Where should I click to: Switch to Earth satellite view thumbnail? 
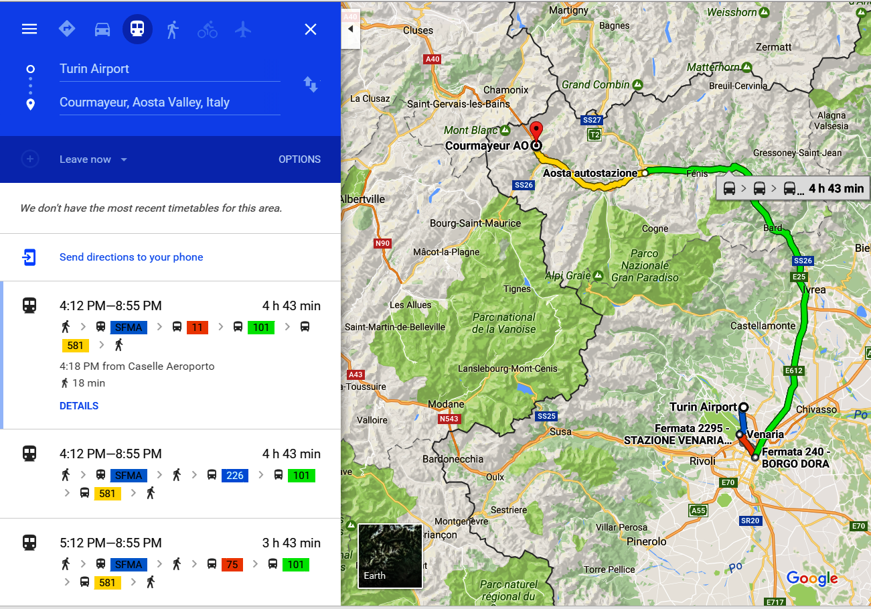(x=390, y=555)
